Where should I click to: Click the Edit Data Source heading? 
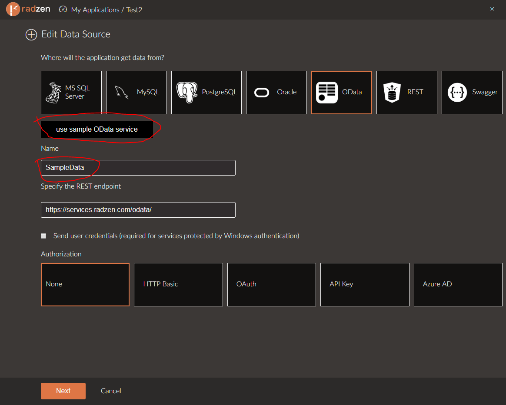pyautogui.click(x=76, y=34)
